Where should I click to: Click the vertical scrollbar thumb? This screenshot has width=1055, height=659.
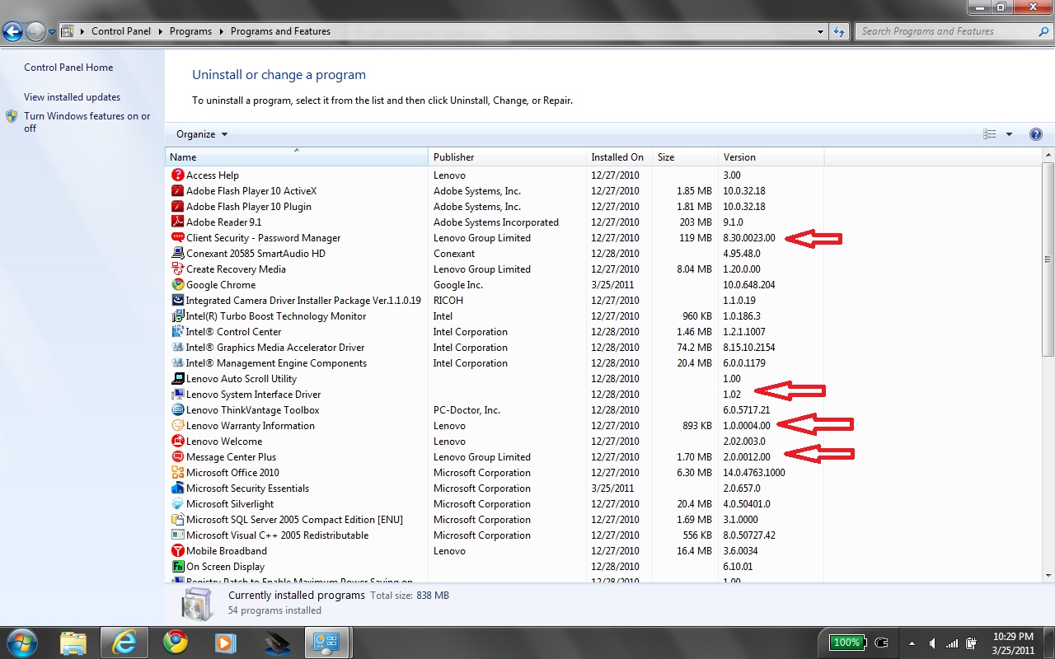pos(1048,259)
